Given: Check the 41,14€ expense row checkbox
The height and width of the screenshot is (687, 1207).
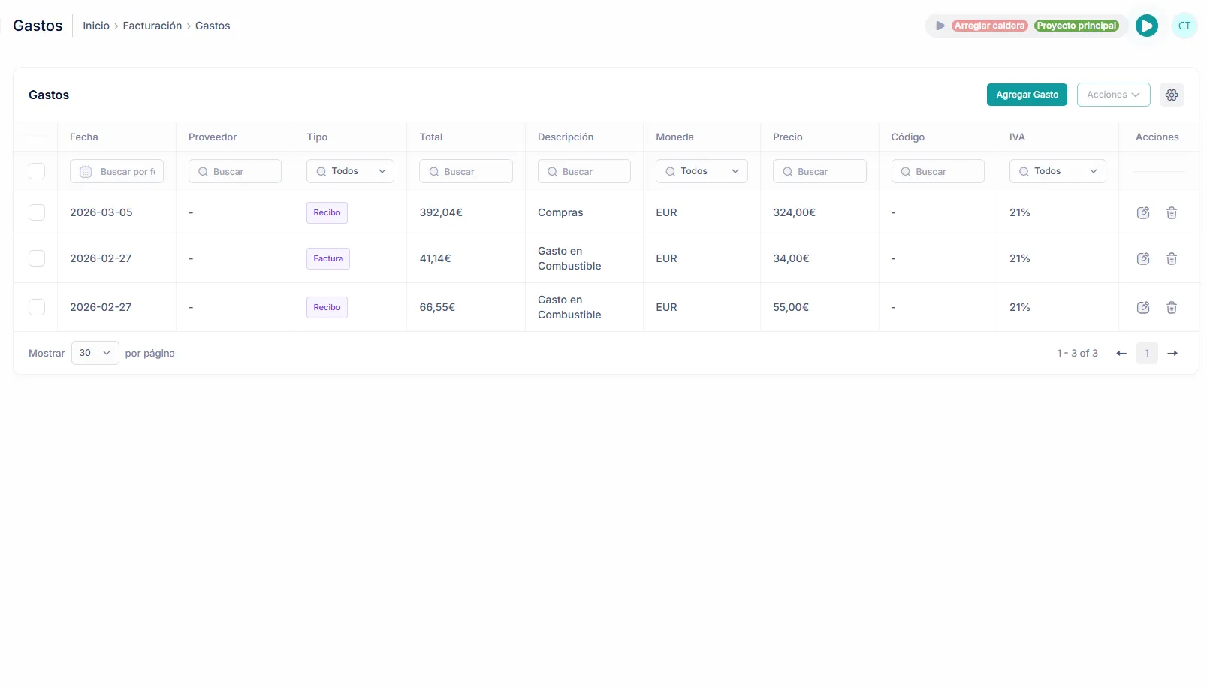Looking at the screenshot, I should pos(37,259).
